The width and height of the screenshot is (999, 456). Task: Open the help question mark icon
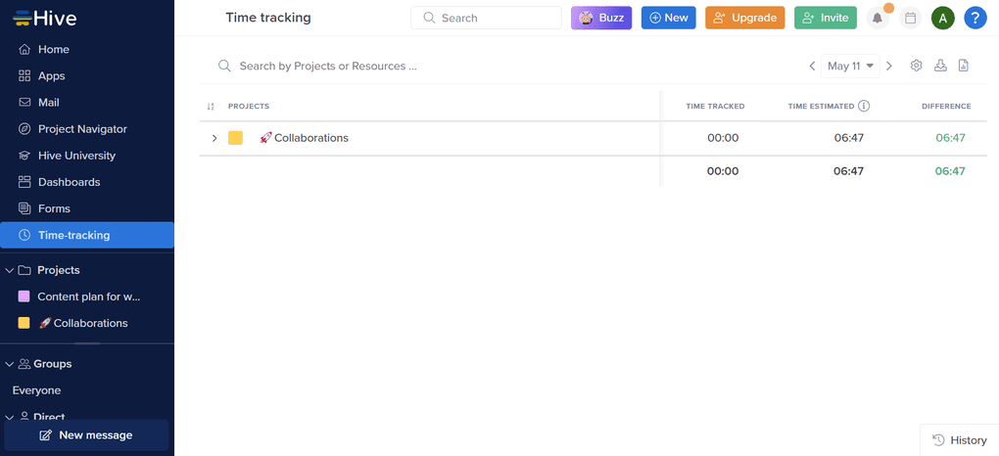975,18
